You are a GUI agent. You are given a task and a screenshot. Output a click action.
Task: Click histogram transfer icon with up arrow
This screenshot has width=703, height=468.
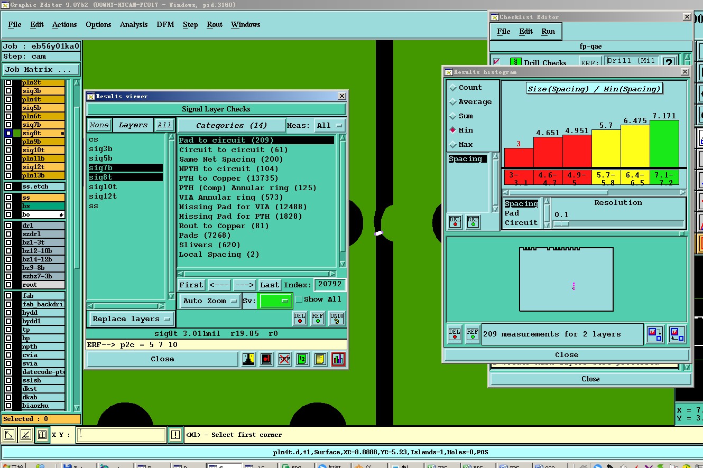pos(677,334)
